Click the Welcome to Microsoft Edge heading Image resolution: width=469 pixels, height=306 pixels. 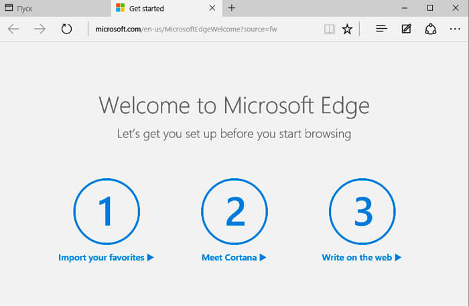(234, 106)
